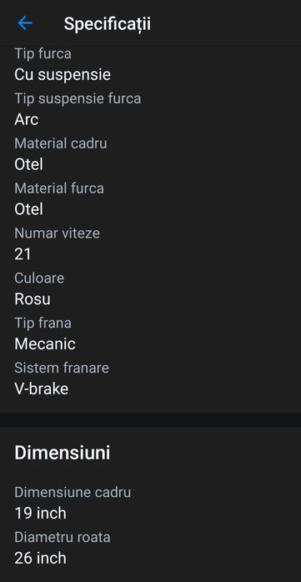
Task: Select the Tip furca label
Action: [x=43, y=53]
